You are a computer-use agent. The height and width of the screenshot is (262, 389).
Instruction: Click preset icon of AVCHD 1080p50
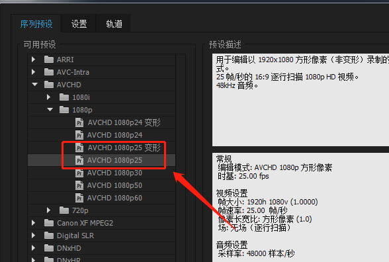79,185
